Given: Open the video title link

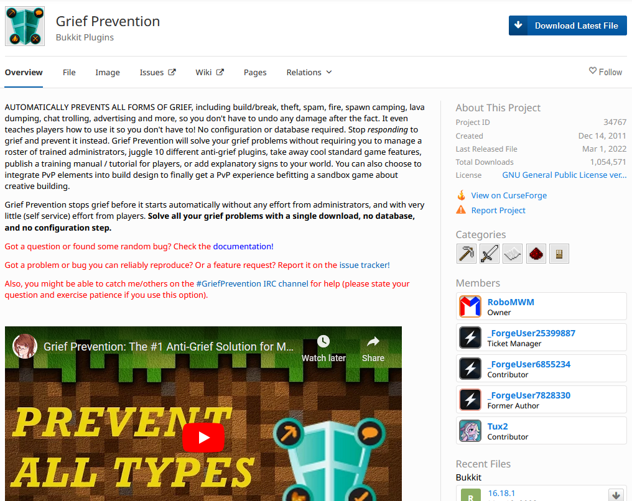Looking at the screenshot, I should pyautogui.click(x=169, y=347).
